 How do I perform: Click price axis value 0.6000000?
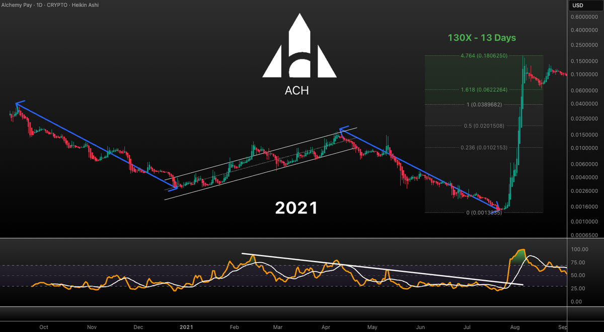(x=585, y=17)
